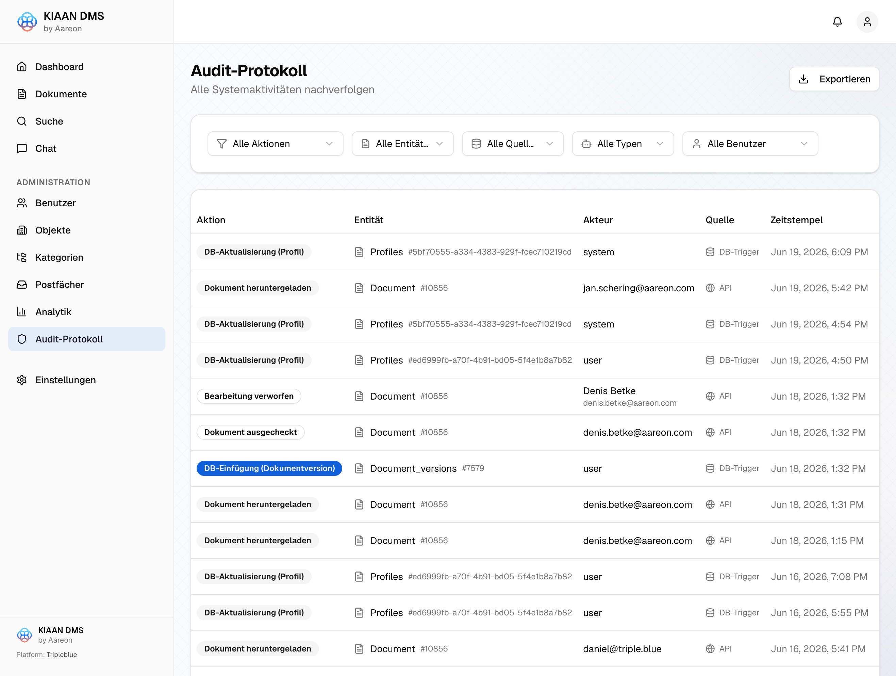Click the Analytik bar chart icon

(x=22, y=312)
